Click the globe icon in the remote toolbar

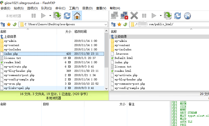point(187,16)
